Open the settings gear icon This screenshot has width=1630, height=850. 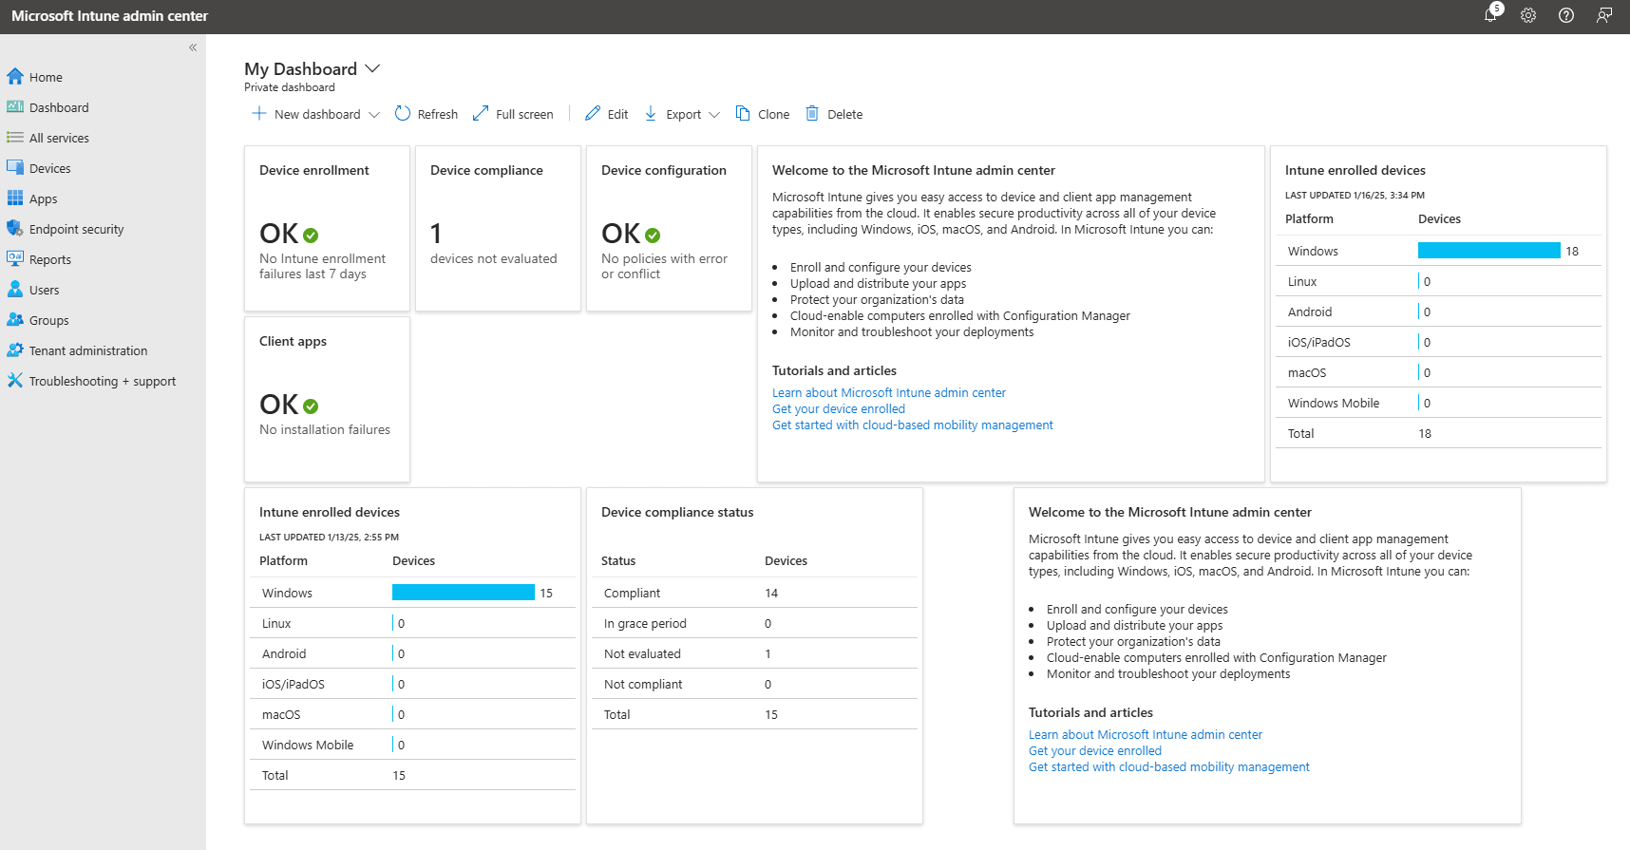click(1528, 15)
